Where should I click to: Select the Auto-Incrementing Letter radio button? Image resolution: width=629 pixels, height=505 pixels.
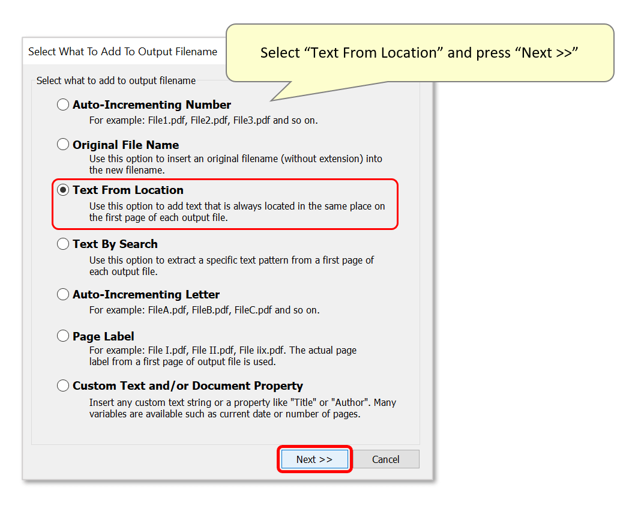click(x=63, y=295)
